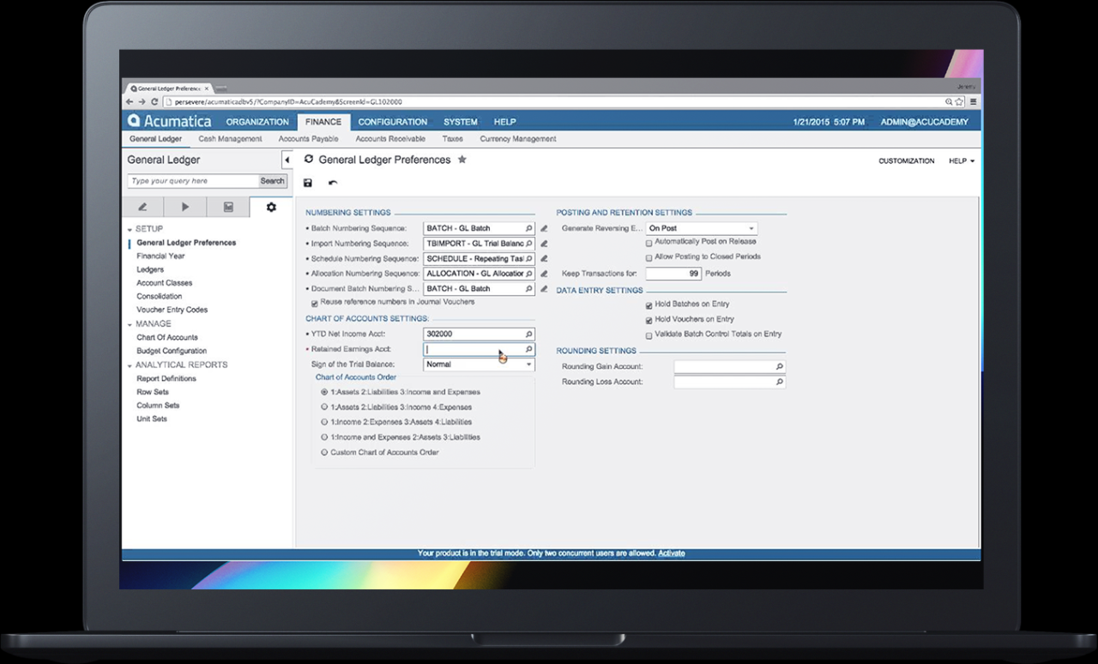Screen dimensions: 1098x664
Task: Click the Activate link in the trial banner
Action: (x=672, y=552)
